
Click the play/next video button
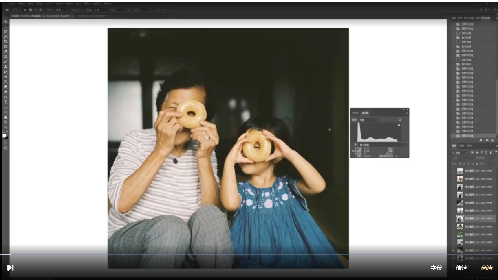pyautogui.click(x=10, y=267)
